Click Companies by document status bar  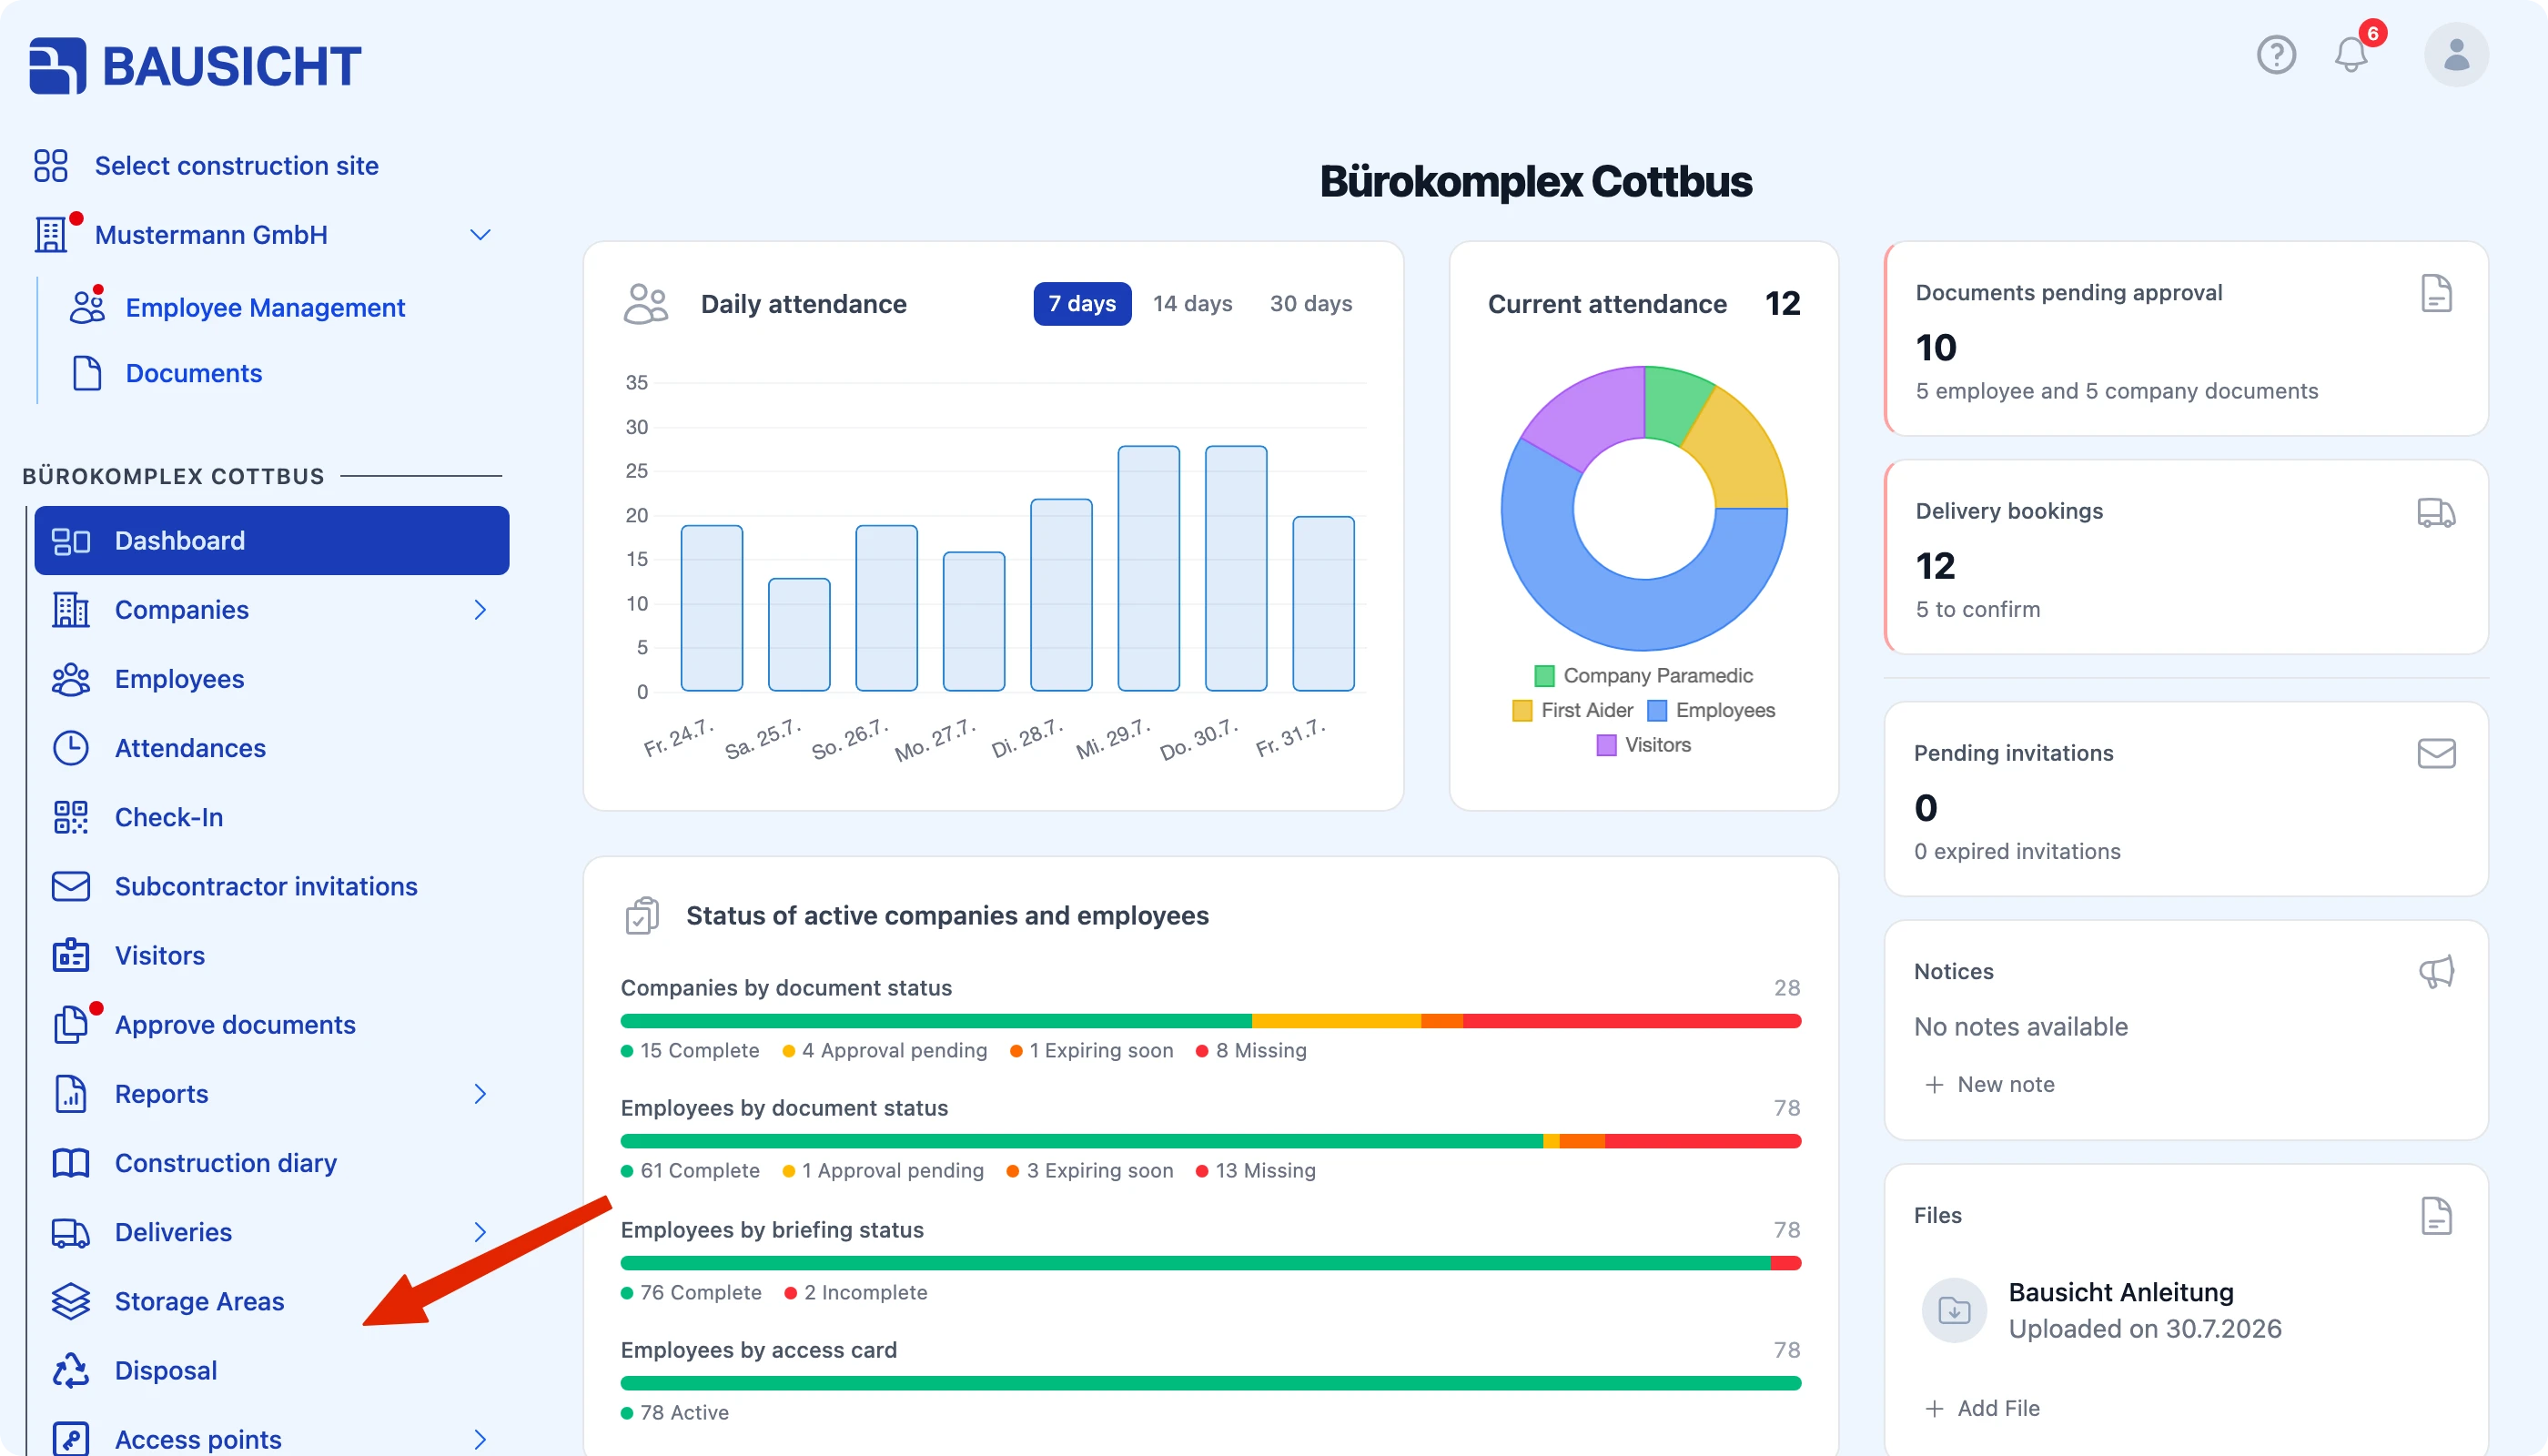click(x=1210, y=1021)
